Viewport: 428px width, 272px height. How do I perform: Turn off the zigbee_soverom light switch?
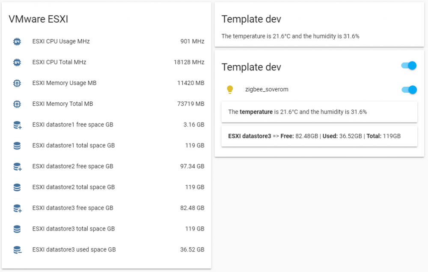point(409,90)
